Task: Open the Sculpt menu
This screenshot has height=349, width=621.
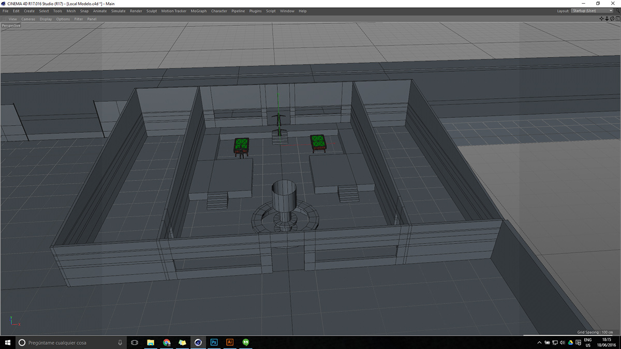Action: 152,11
